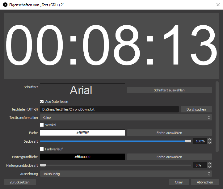
Task: Open the Texttransformation dropdown
Action: [x=126, y=118]
